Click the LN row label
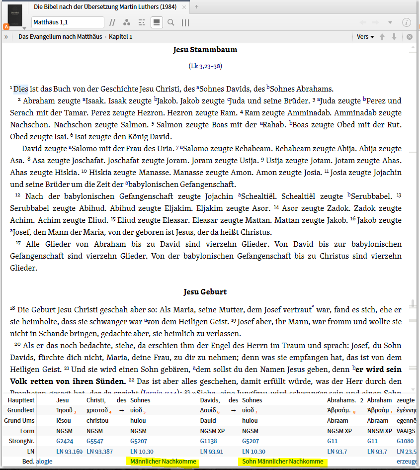This screenshot has height=470, width=420. (30, 452)
